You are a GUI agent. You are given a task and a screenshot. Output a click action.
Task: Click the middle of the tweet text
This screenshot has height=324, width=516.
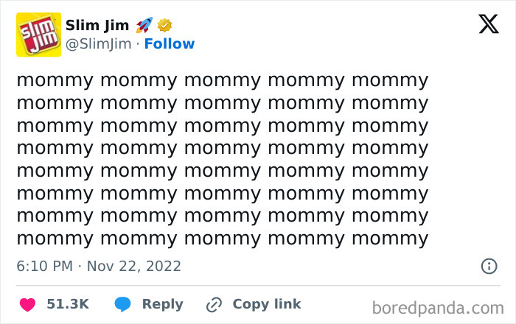pos(222,159)
